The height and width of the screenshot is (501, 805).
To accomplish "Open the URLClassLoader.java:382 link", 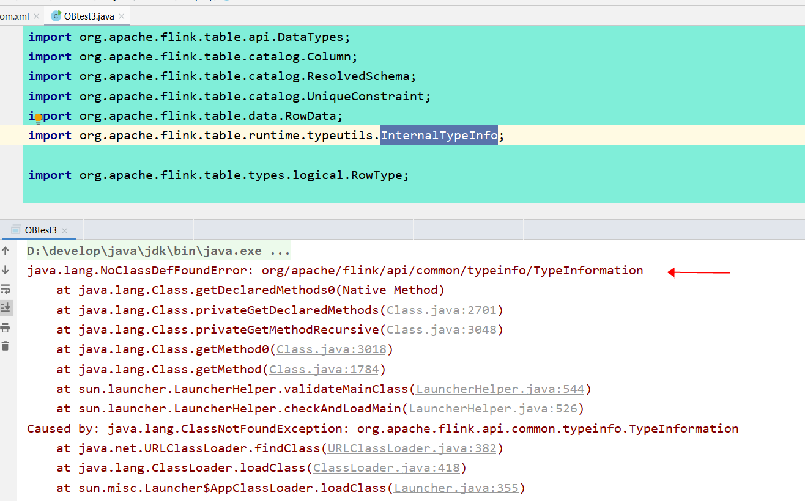I will coord(412,448).
